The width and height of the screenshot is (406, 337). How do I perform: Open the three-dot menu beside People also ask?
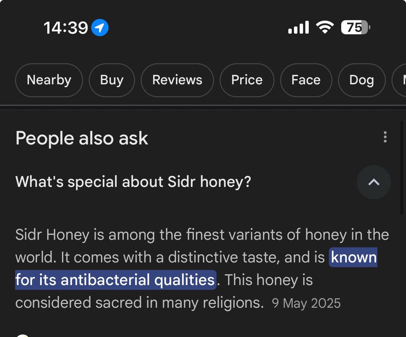pyautogui.click(x=385, y=137)
